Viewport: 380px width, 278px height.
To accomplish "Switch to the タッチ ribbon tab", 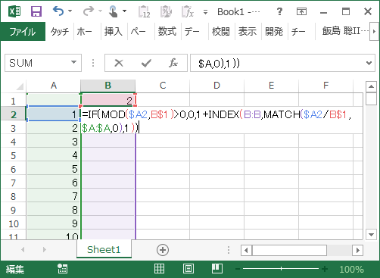I will (60, 32).
